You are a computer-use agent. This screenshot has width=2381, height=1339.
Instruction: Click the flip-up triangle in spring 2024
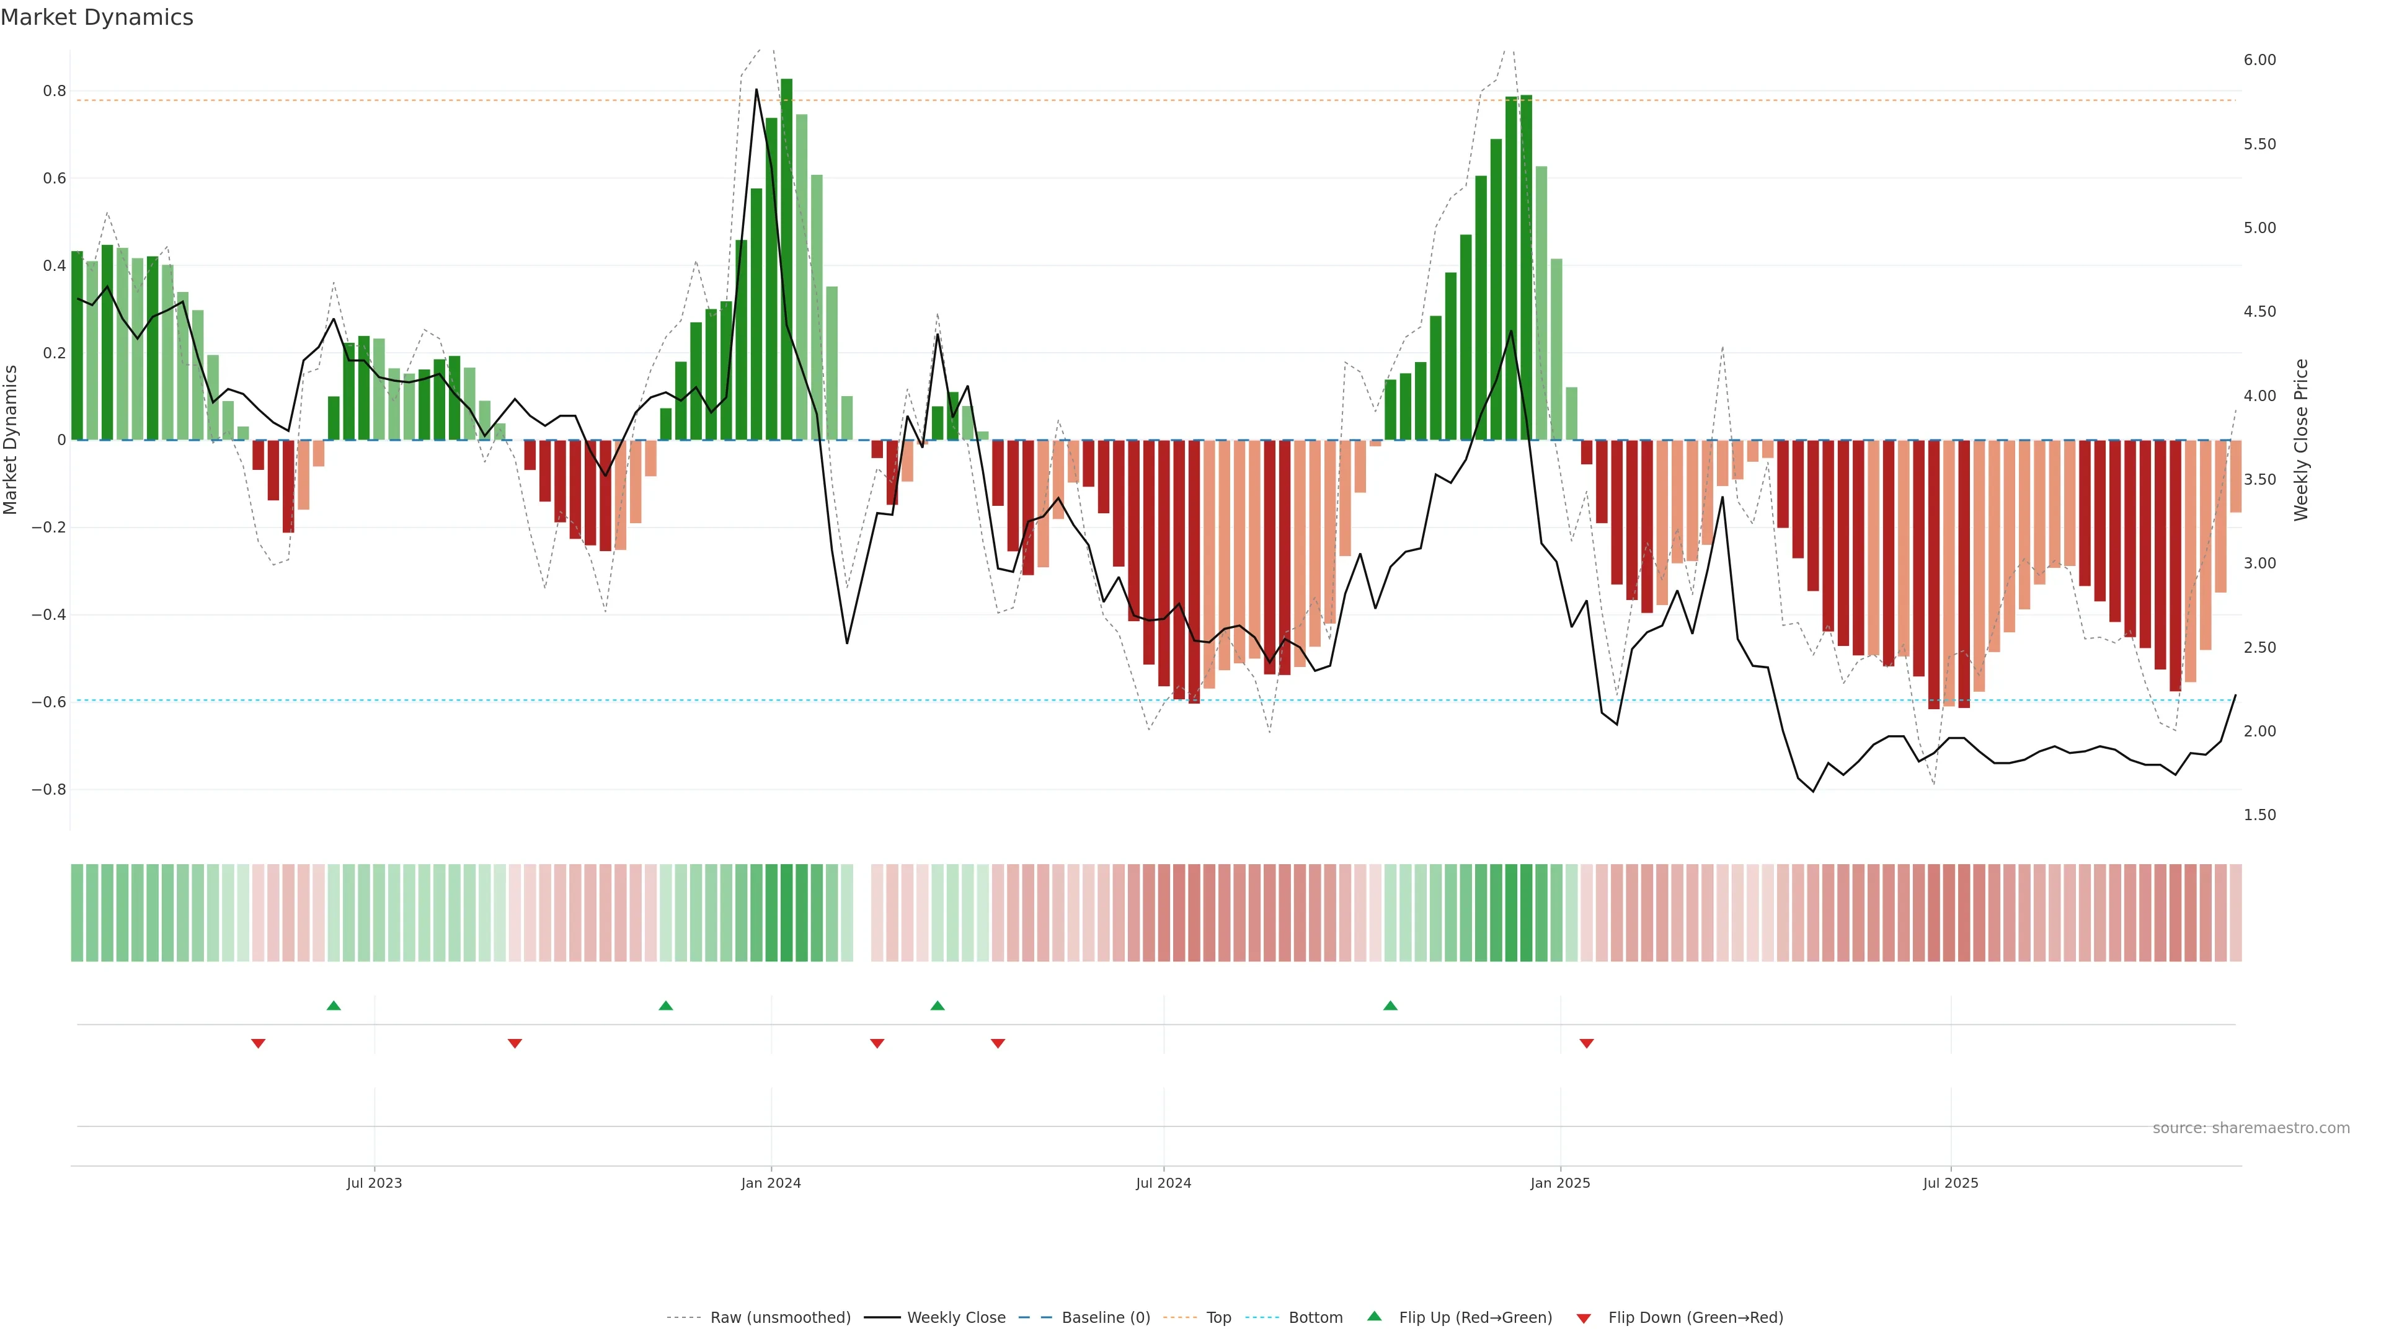938,1005
